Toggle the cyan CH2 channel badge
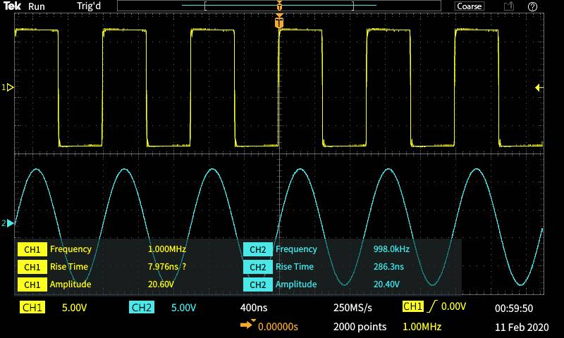This screenshot has width=564, height=338. 142,308
